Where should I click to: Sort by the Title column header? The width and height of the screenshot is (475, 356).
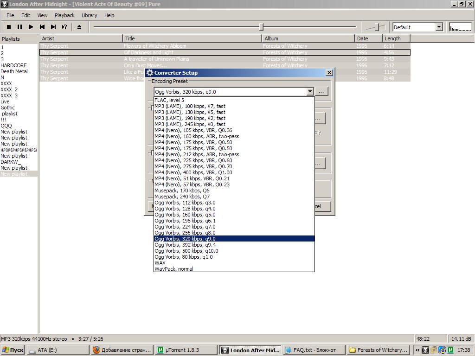[x=193, y=38]
